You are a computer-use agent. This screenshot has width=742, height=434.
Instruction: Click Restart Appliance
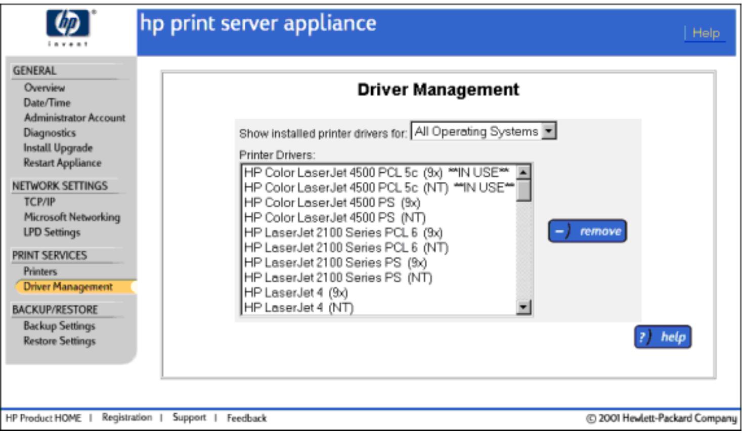pos(62,163)
